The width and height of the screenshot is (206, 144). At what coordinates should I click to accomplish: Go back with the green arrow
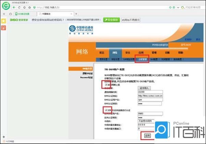pos(14,8)
